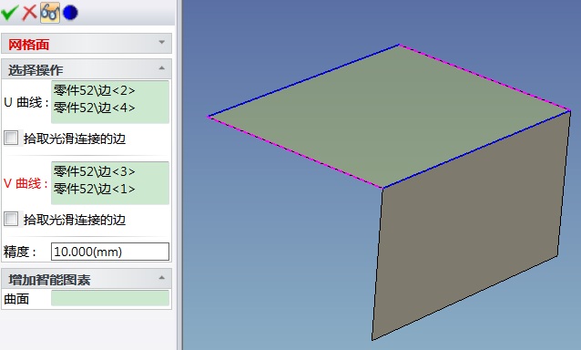Collapse the 增加智能图素 section
The height and width of the screenshot is (350, 581).
161,278
